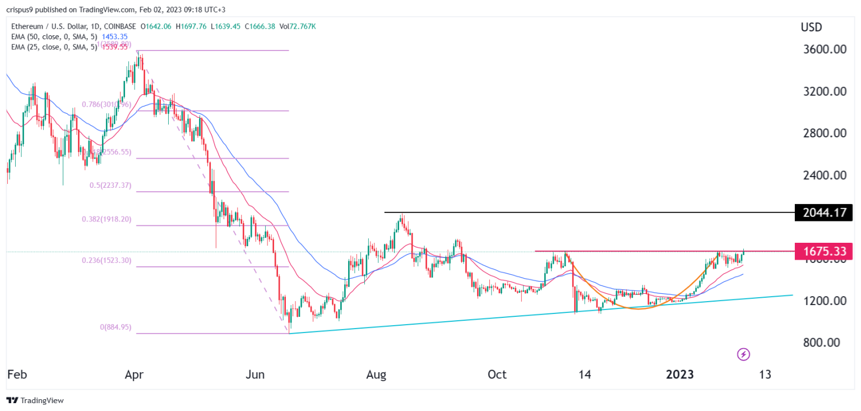The image size is (861, 411).
Task: Click the red 1675.33 price tag
Action: click(824, 252)
